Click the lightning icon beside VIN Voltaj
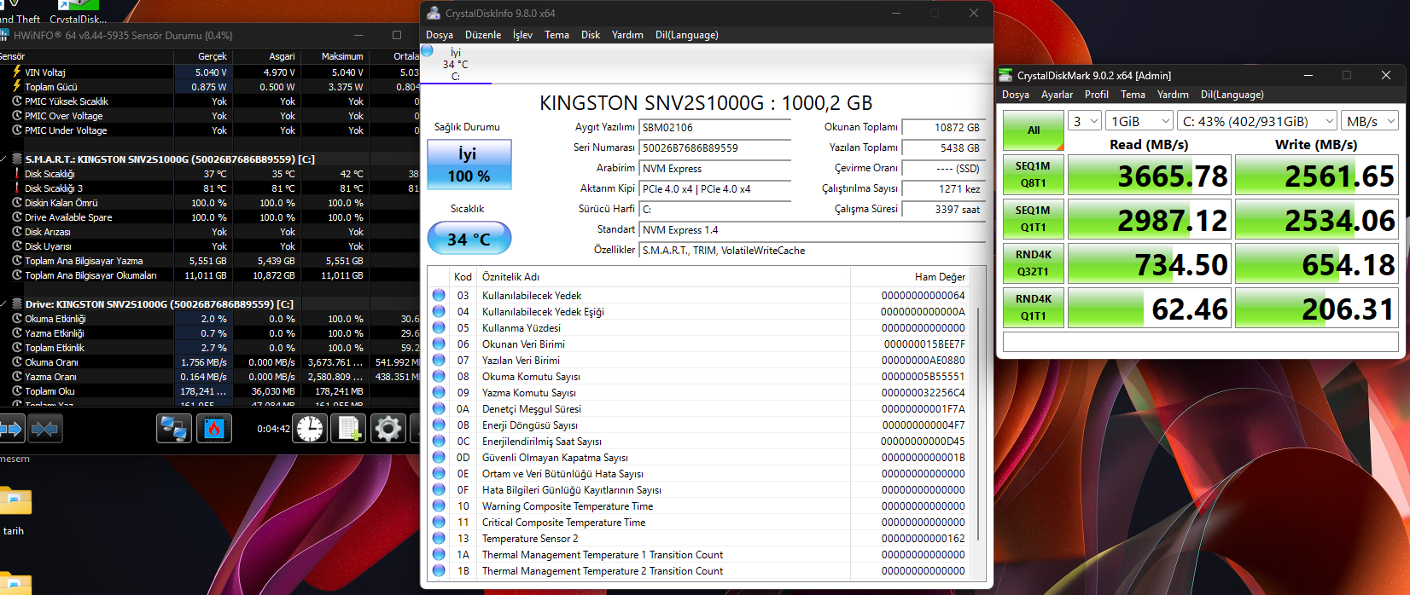This screenshot has width=1410, height=595. (x=16, y=72)
